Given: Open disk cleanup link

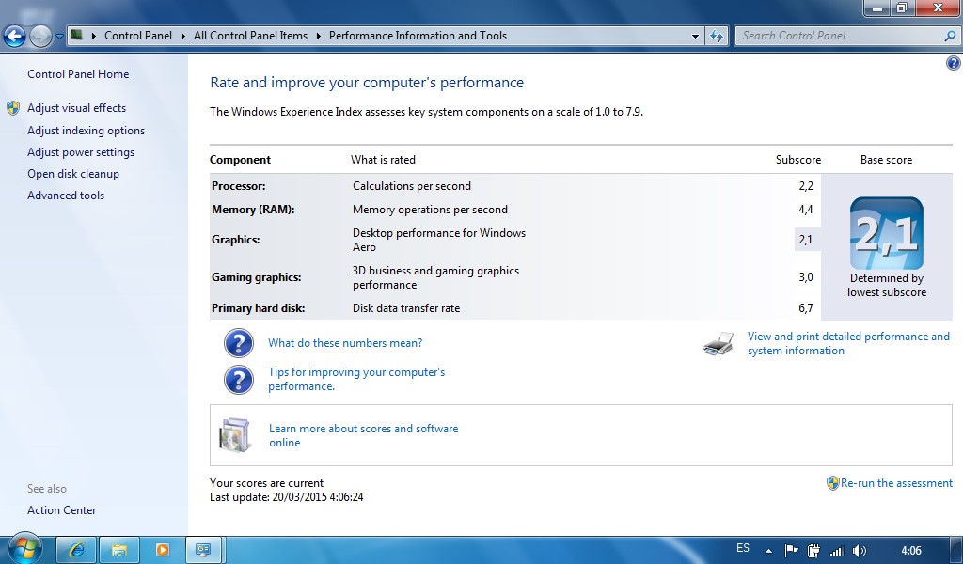Looking at the screenshot, I should 73,174.
